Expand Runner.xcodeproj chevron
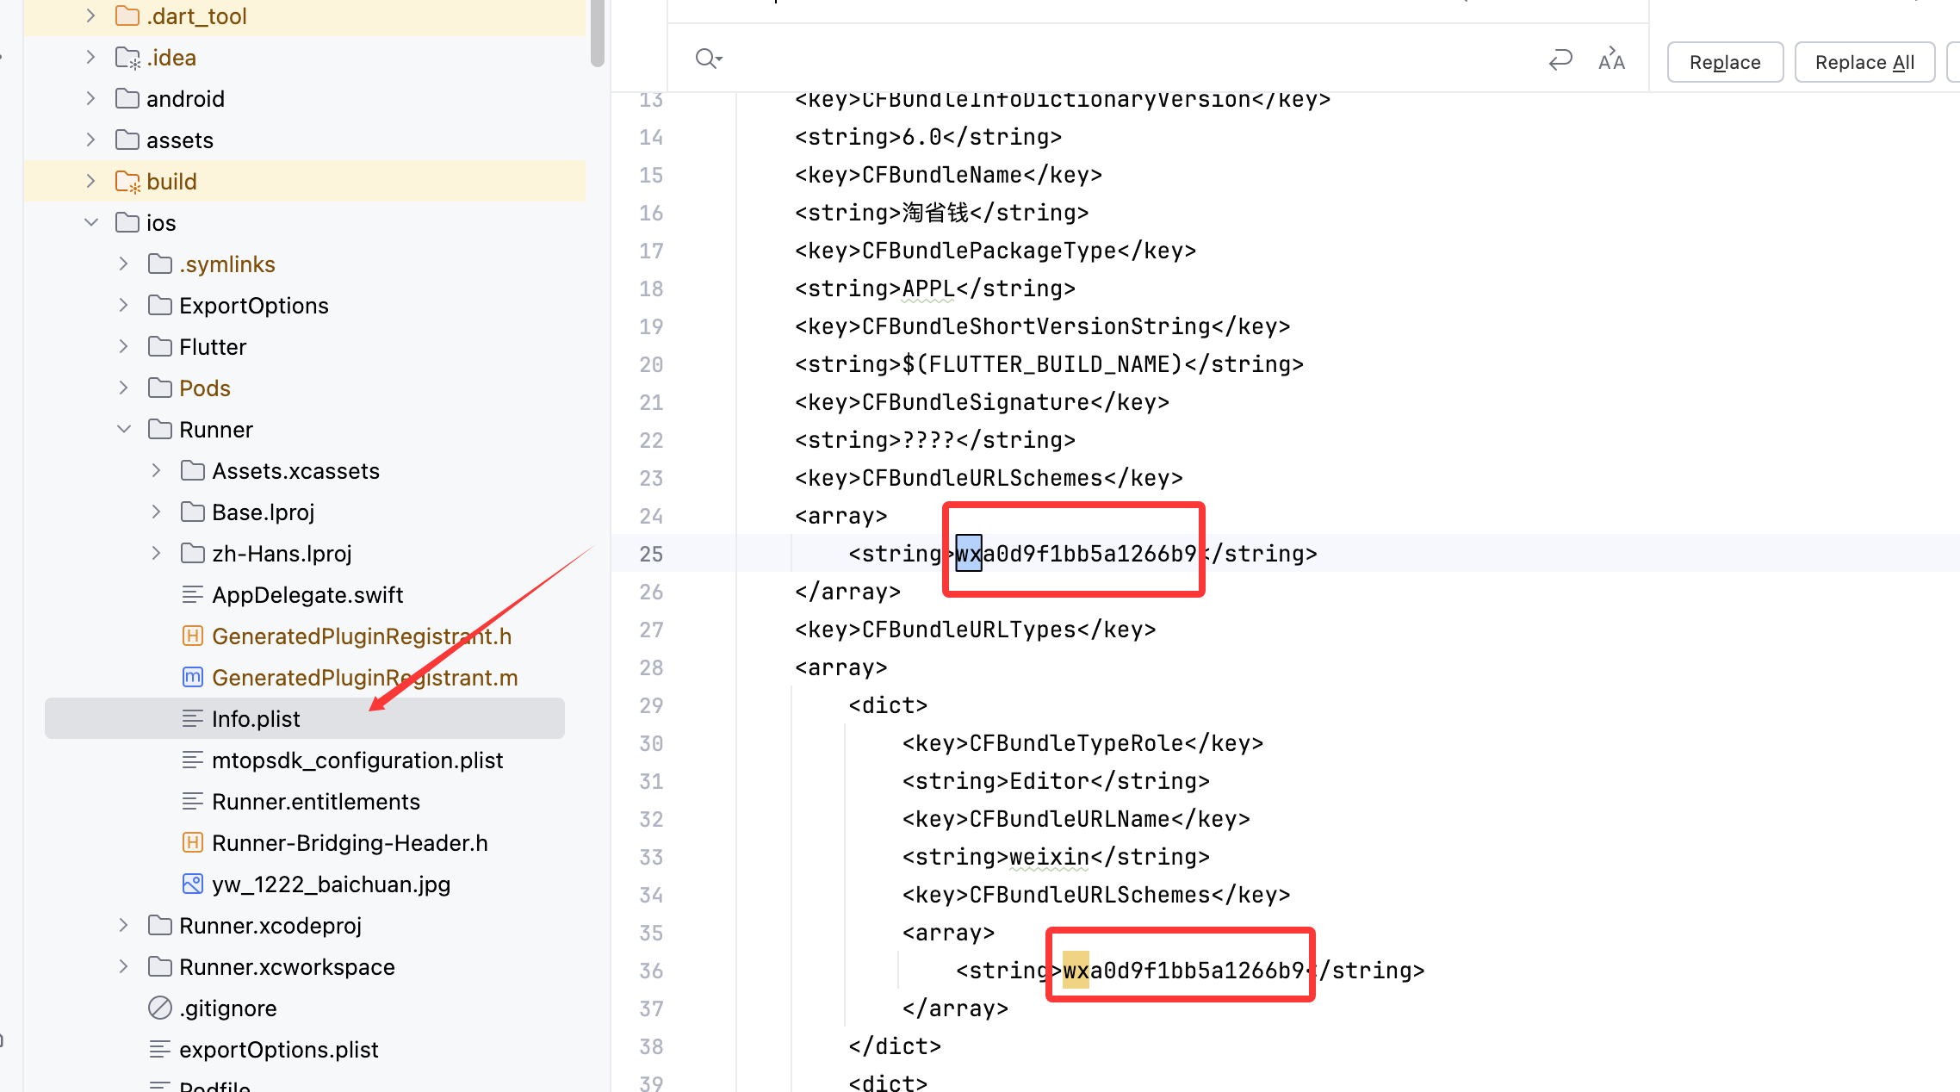This screenshot has width=1960, height=1092. pyautogui.click(x=123, y=925)
